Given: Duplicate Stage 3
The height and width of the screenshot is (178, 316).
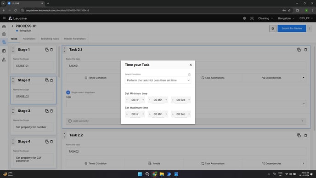Looking at the screenshot, I should click(x=47, y=111).
